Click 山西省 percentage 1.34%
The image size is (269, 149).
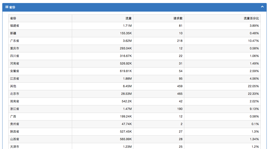point(254,139)
